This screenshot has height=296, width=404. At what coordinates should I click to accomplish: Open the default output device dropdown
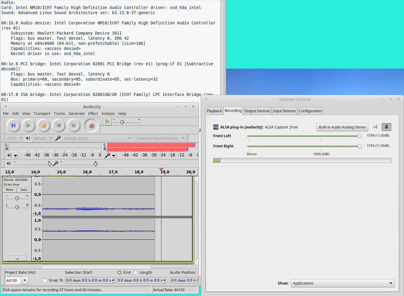pos(43,138)
